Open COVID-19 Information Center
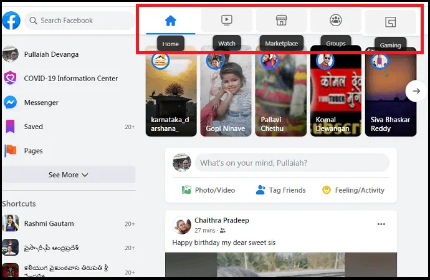 click(x=70, y=79)
